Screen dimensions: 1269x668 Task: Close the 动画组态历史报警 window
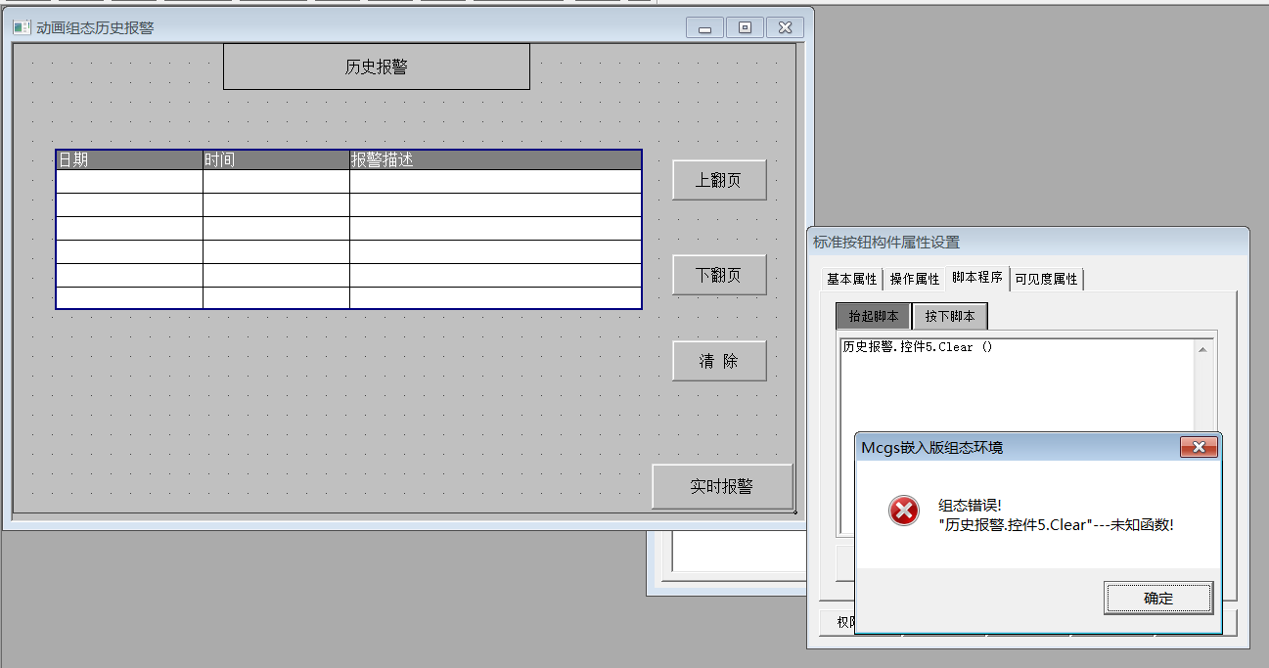coord(785,27)
